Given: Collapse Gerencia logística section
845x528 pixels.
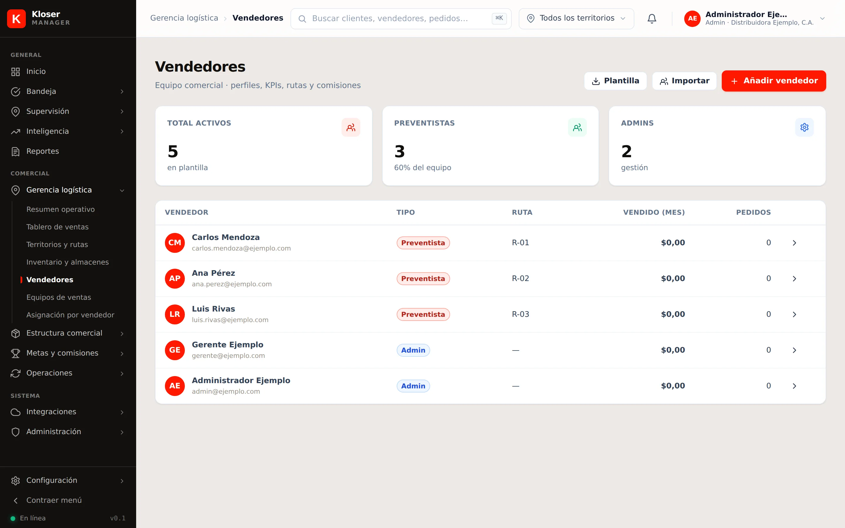Looking at the screenshot, I should tap(68, 190).
